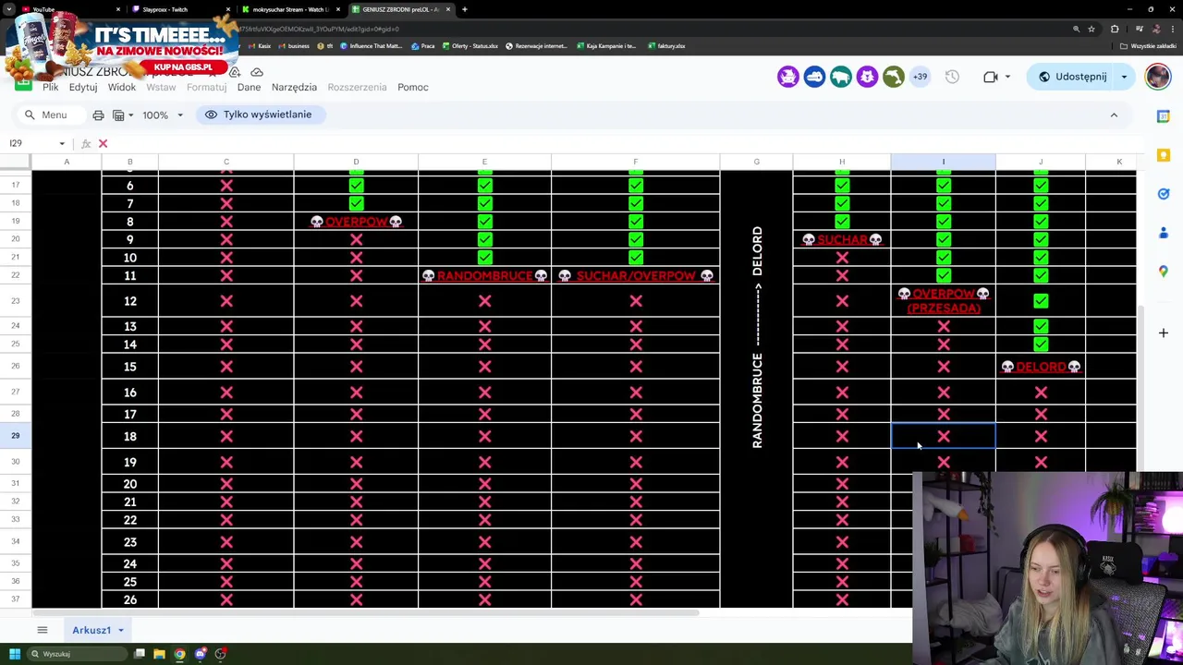Click green check in column H row 19
Image resolution: width=1183 pixels, height=665 pixels.
tap(842, 222)
